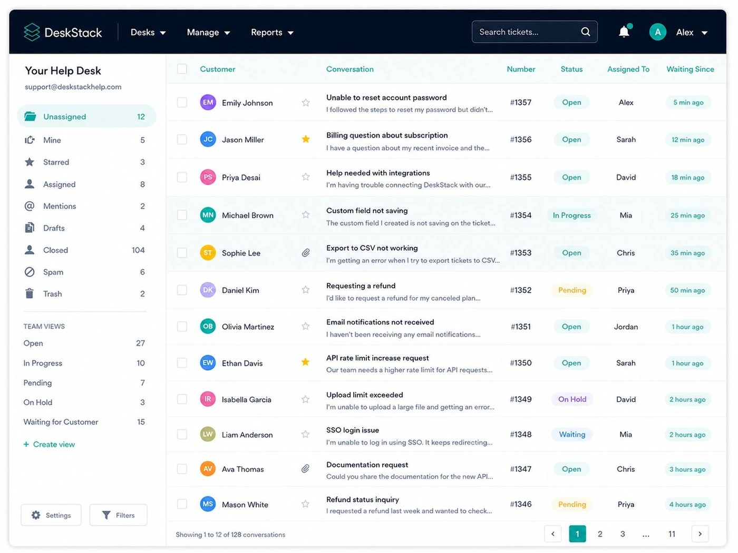Click the Create view link
Image resolution: width=738 pixels, height=553 pixels.
tap(49, 445)
